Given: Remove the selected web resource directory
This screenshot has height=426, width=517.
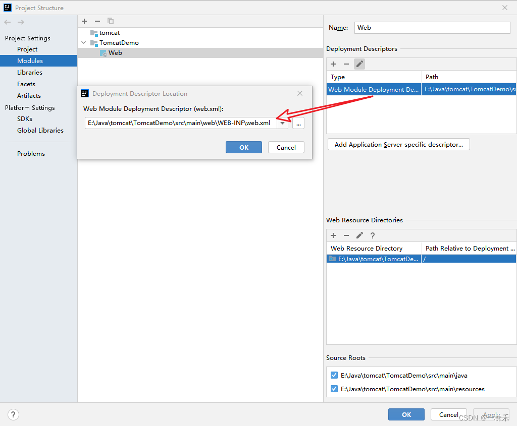Looking at the screenshot, I should (x=346, y=235).
